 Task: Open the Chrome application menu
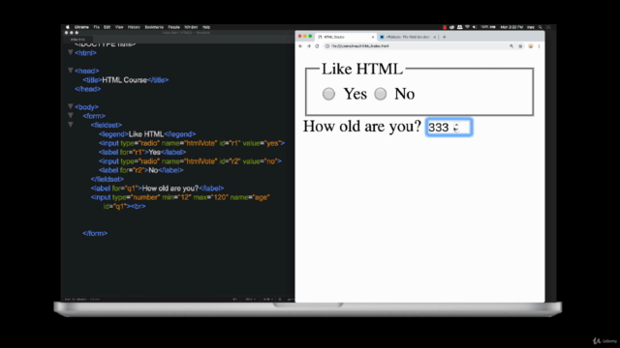[x=81, y=27]
